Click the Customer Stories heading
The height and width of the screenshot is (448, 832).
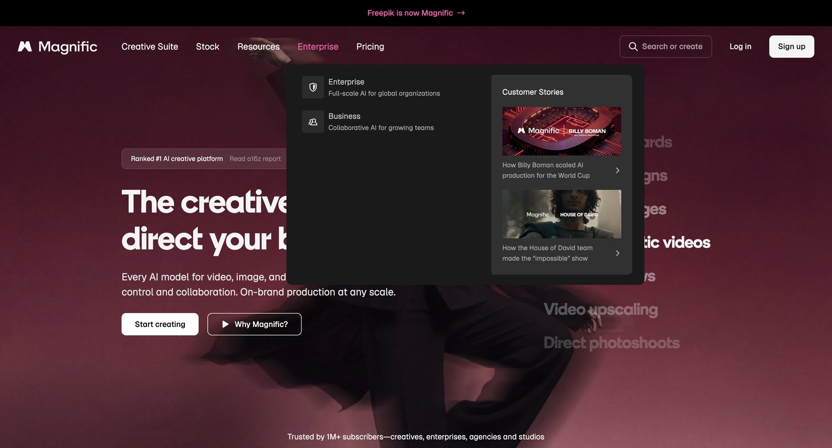[533, 92]
